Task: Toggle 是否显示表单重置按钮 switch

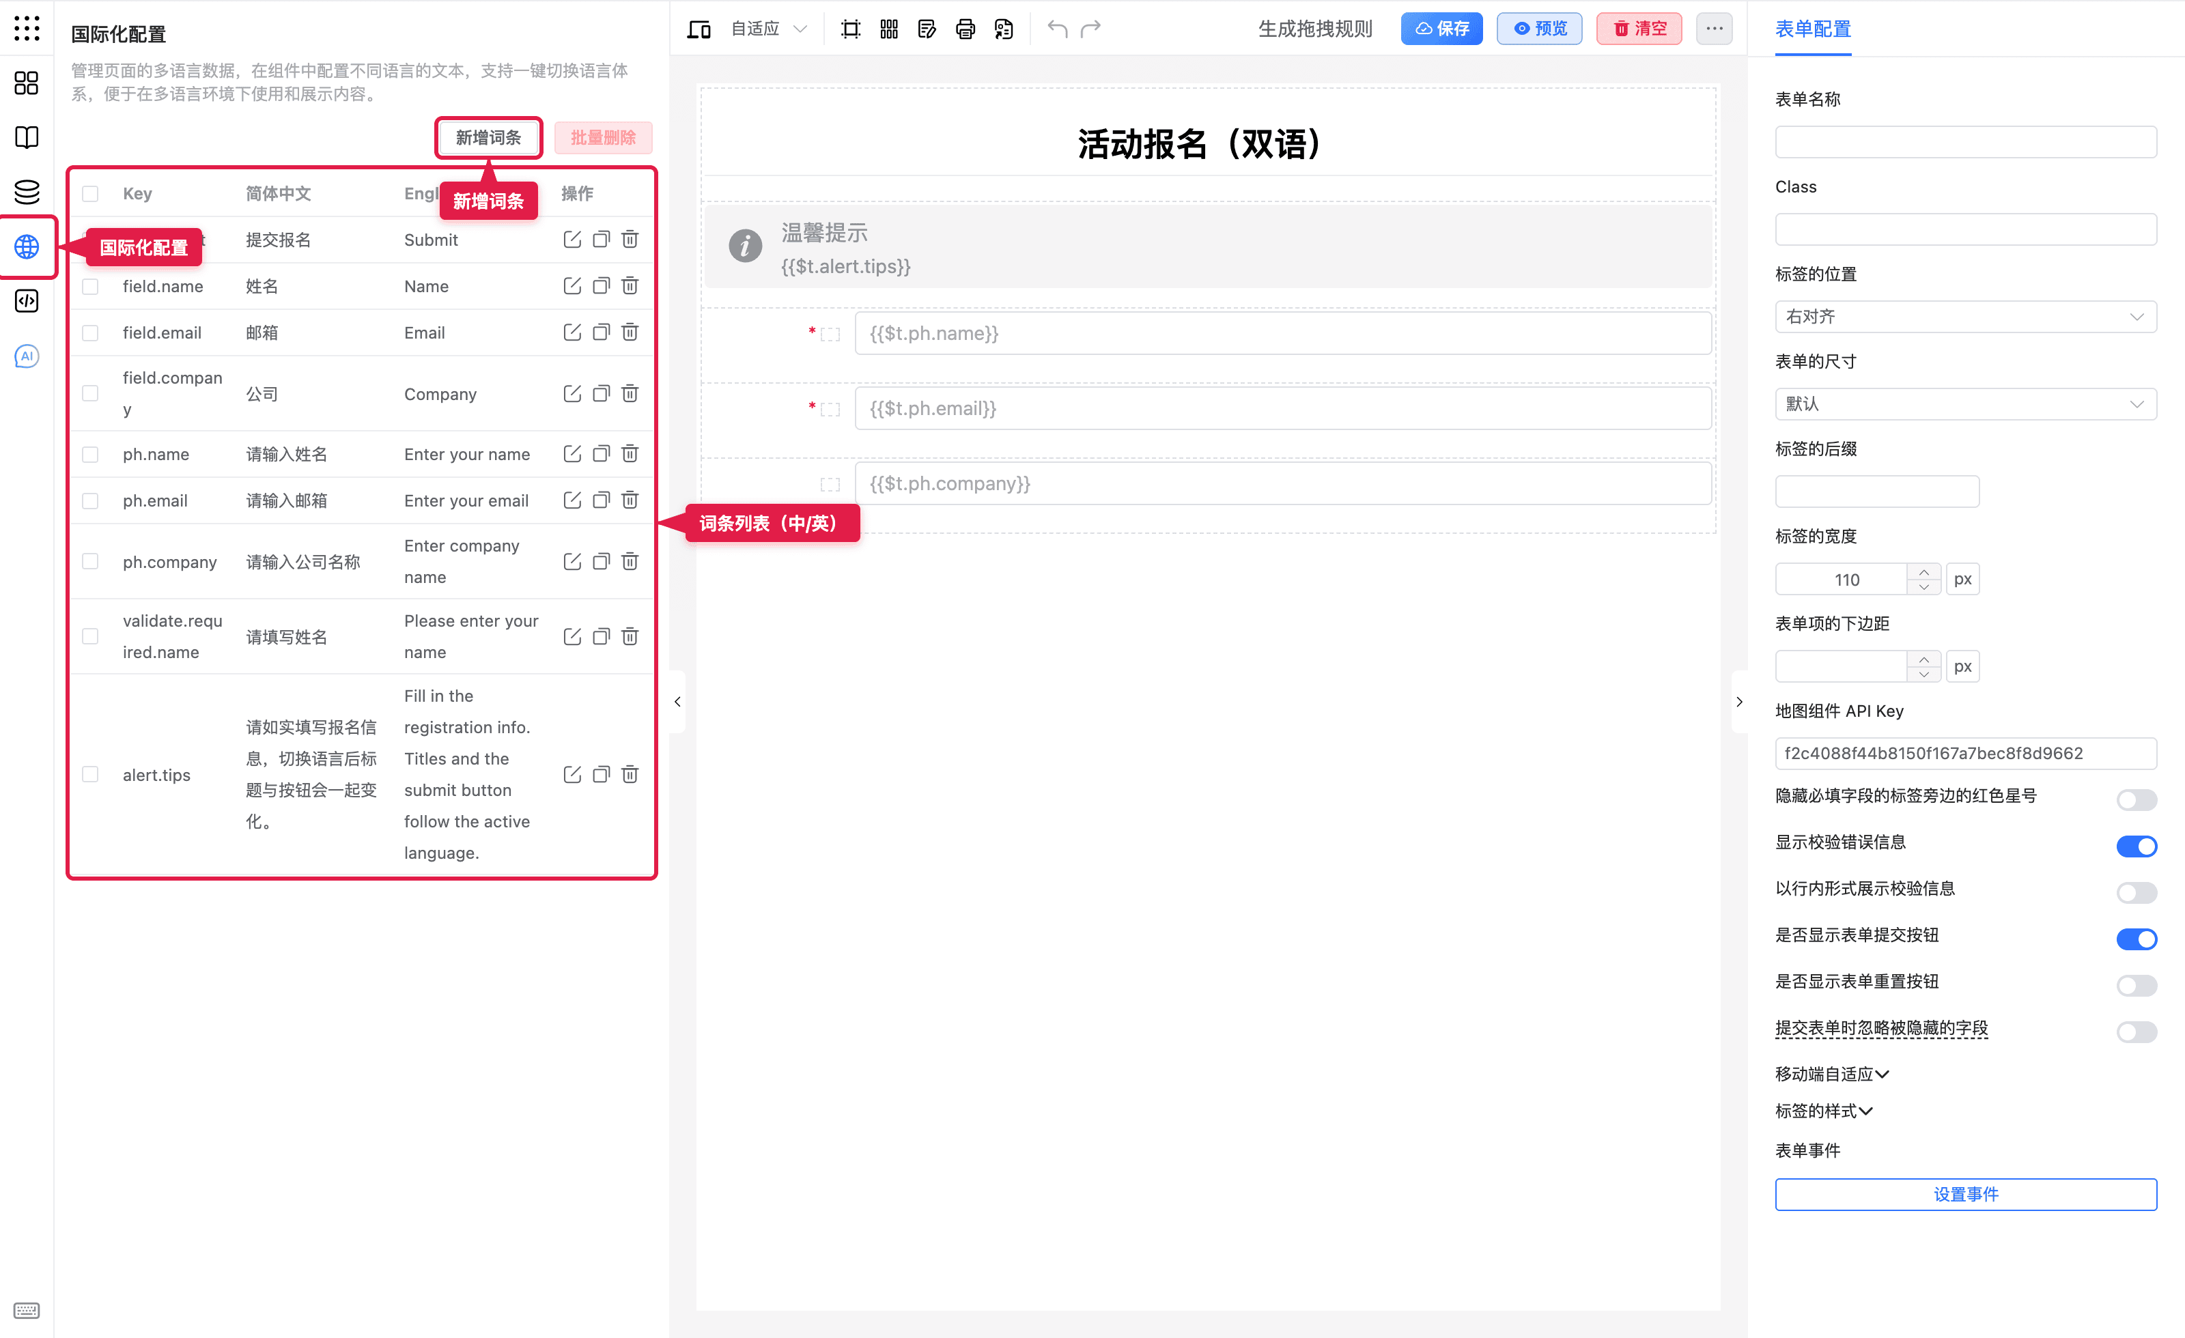Action: coord(2135,985)
